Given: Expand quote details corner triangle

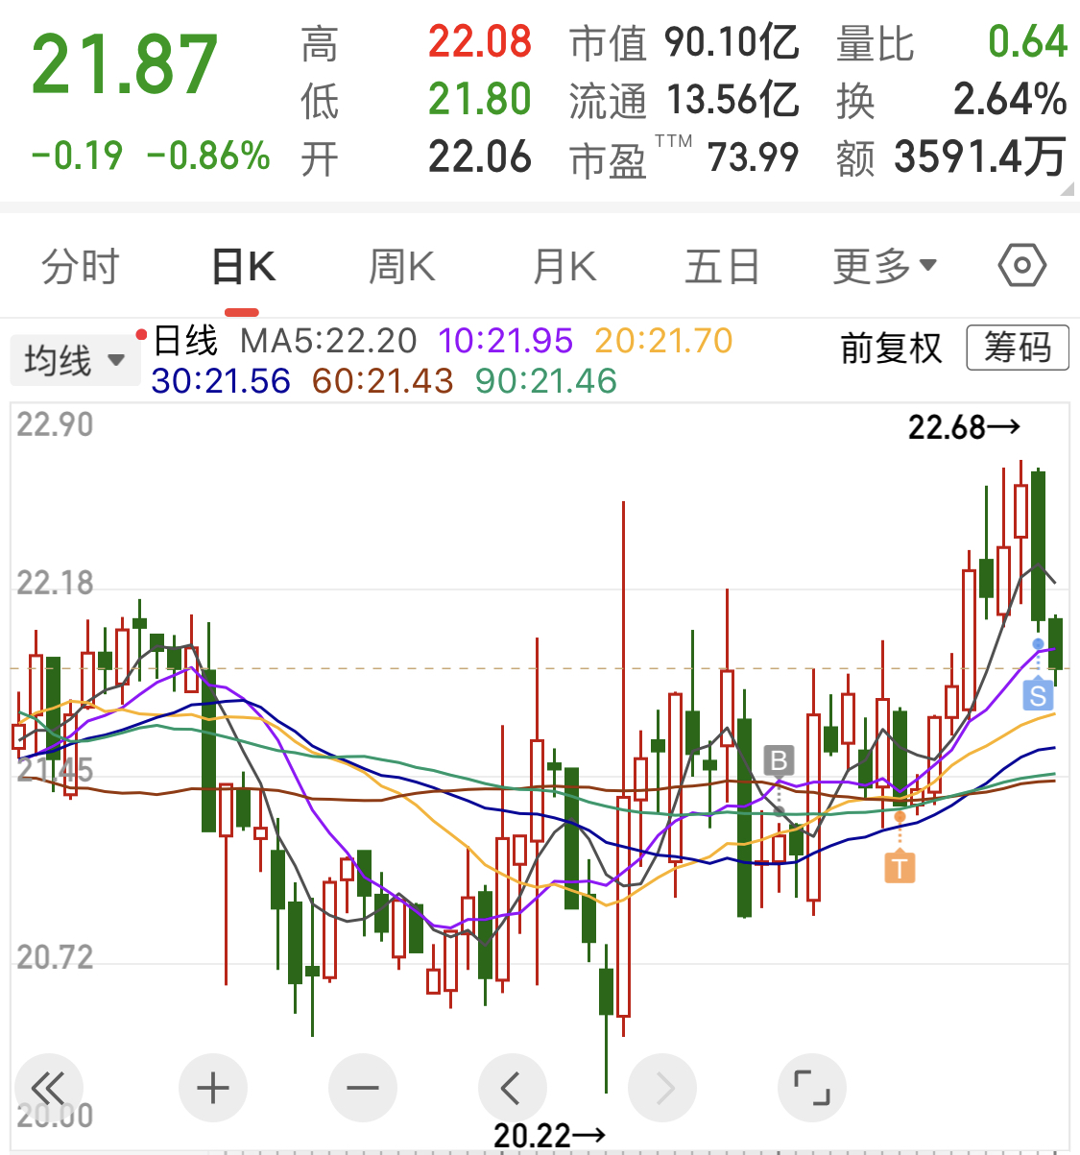Looking at the screenshot, I should pyautogui.click(x=1067, y=189).
